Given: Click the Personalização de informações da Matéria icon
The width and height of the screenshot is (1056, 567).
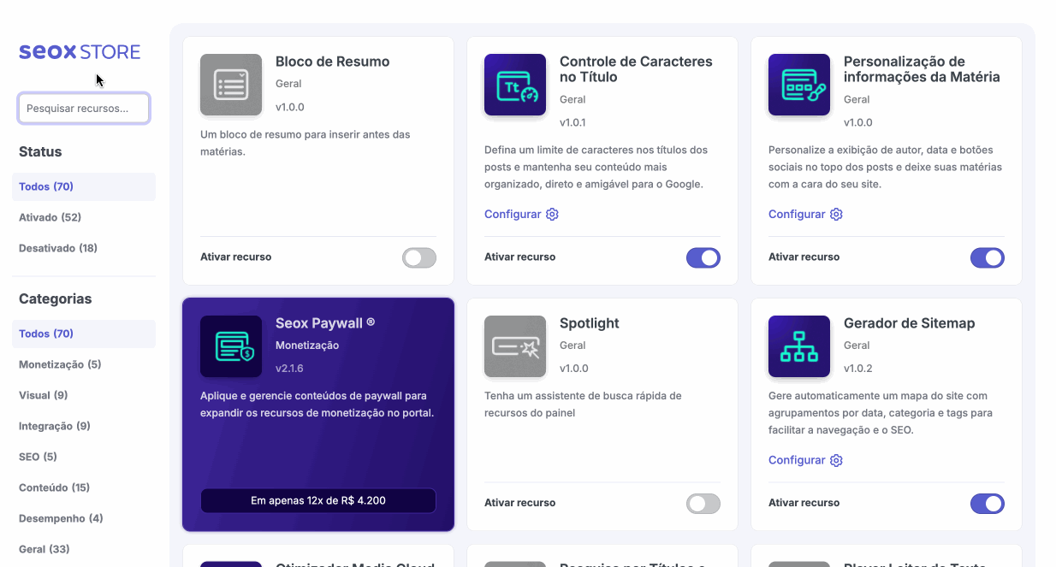Looking at the screenshot, I should click(x=799, y=85).
